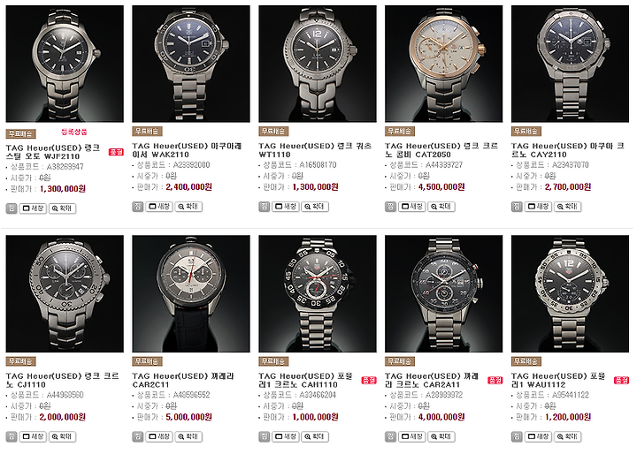Open the TAG Heuer CAT2050 product title link

click(x=441, y=150)
